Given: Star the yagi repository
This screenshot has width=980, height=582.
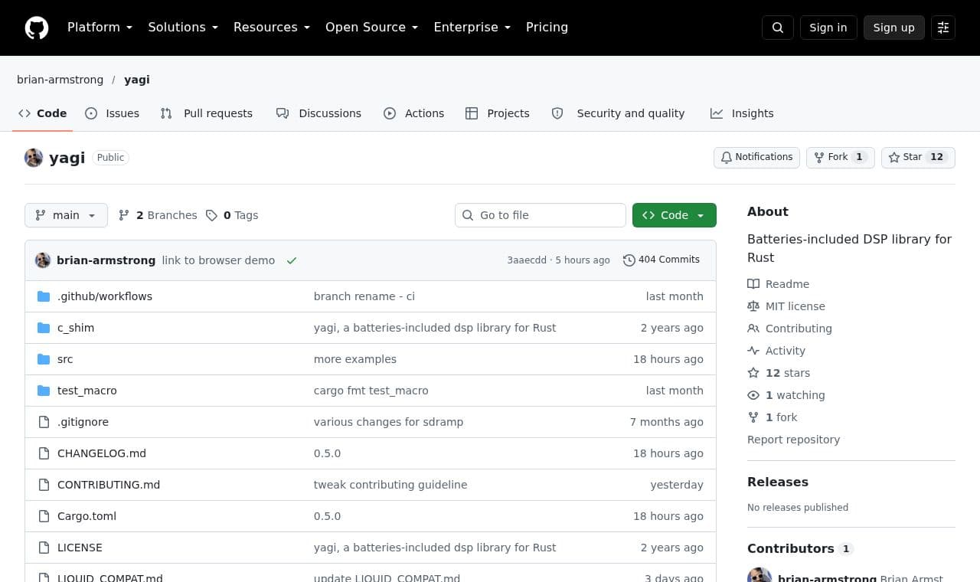Looking at the screenshot, I should [918, 157].
